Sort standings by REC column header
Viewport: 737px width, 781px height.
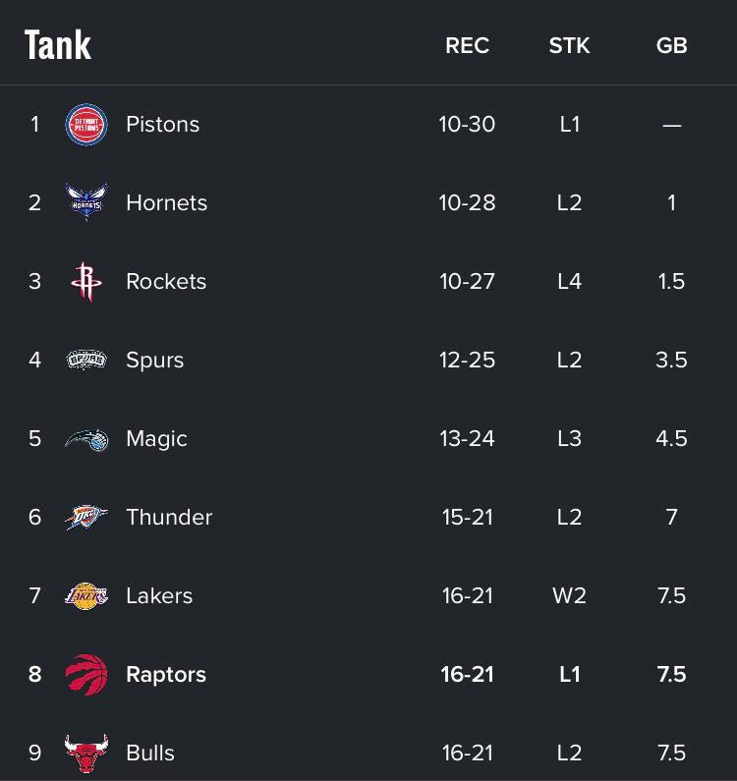(x=467, y=46)
